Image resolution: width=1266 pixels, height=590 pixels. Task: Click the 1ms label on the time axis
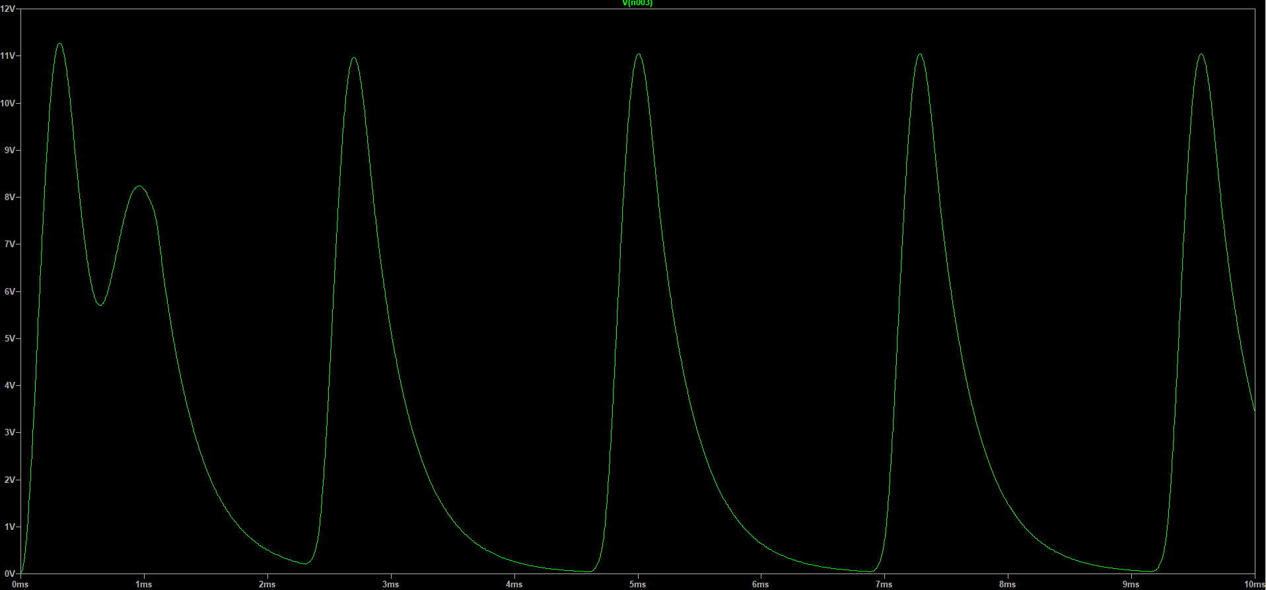(x=144, y=585)
